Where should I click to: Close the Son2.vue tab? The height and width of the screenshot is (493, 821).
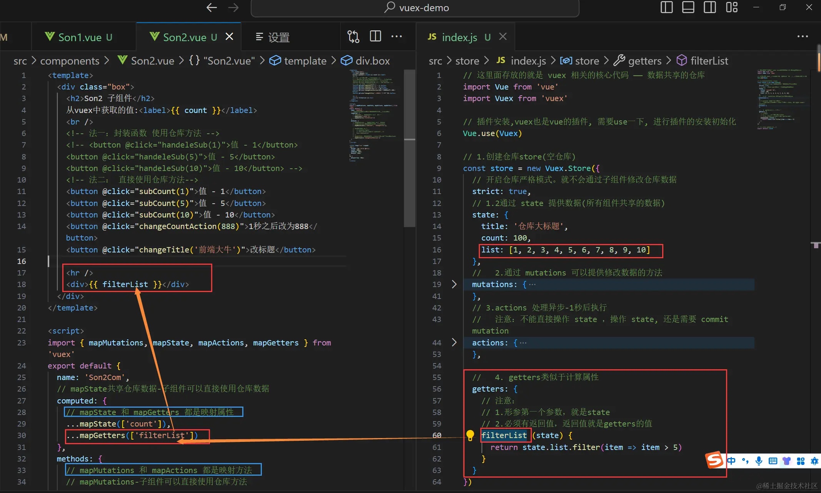229,37
